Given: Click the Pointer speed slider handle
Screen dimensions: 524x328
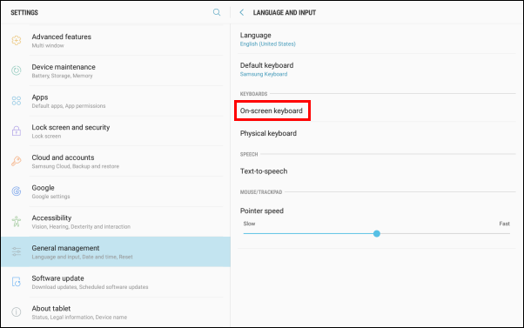Looking at the screenshot, I should (x=377, y=233).
